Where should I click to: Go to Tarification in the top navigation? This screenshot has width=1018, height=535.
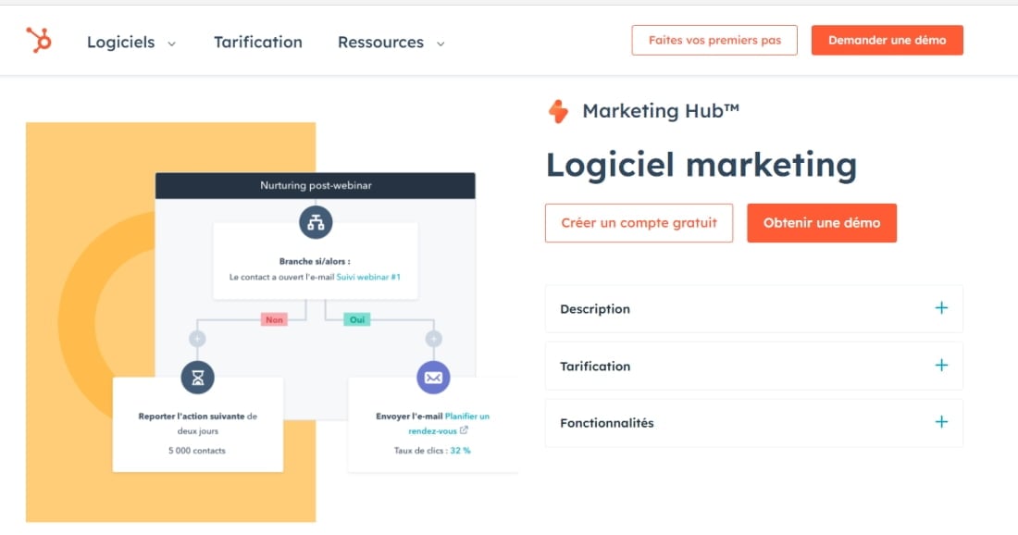click(x=258, y=43)
